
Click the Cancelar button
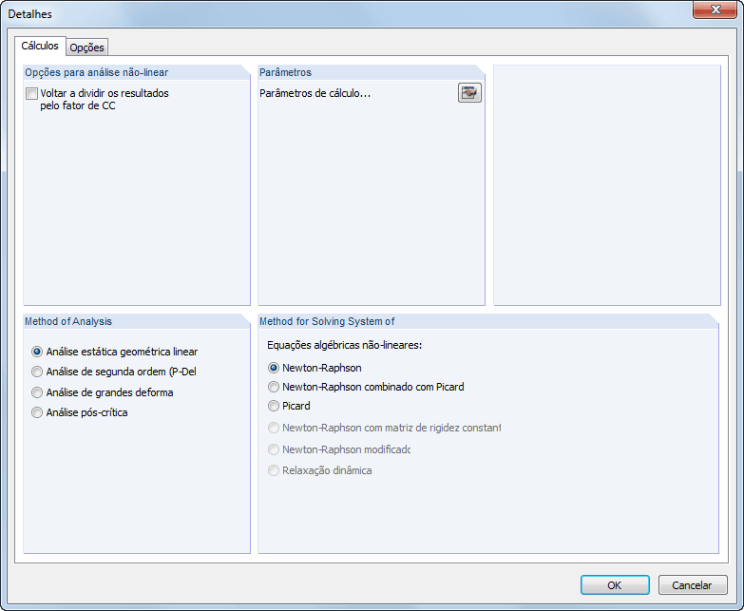[x=693, y=585]
